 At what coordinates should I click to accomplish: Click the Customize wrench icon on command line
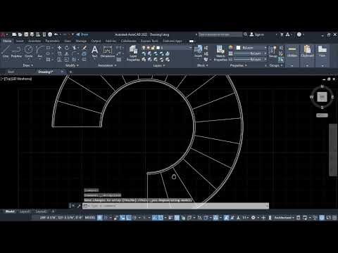pos(79,206)
